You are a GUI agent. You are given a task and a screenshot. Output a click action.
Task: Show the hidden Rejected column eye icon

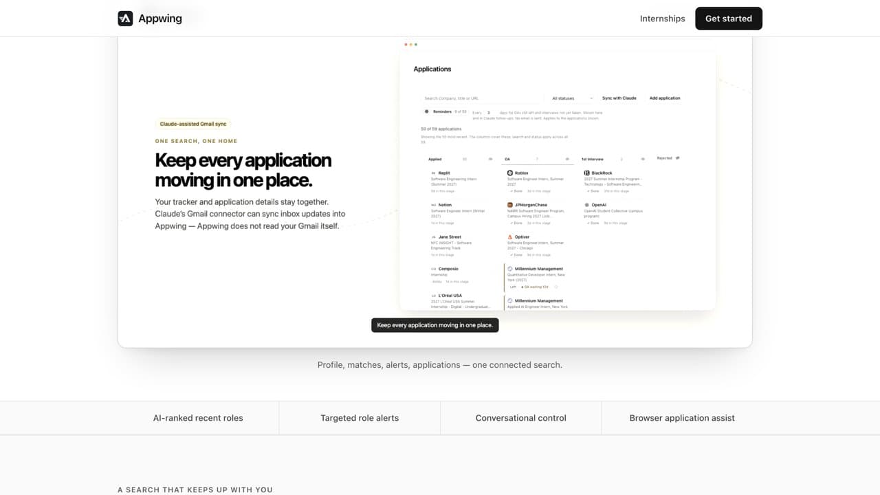click(677, 158)
